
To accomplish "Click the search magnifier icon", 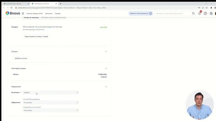I will pos(193,13).
